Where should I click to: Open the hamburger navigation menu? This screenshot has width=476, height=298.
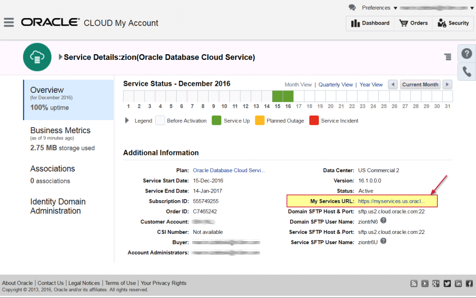click(x=9, y=22)
